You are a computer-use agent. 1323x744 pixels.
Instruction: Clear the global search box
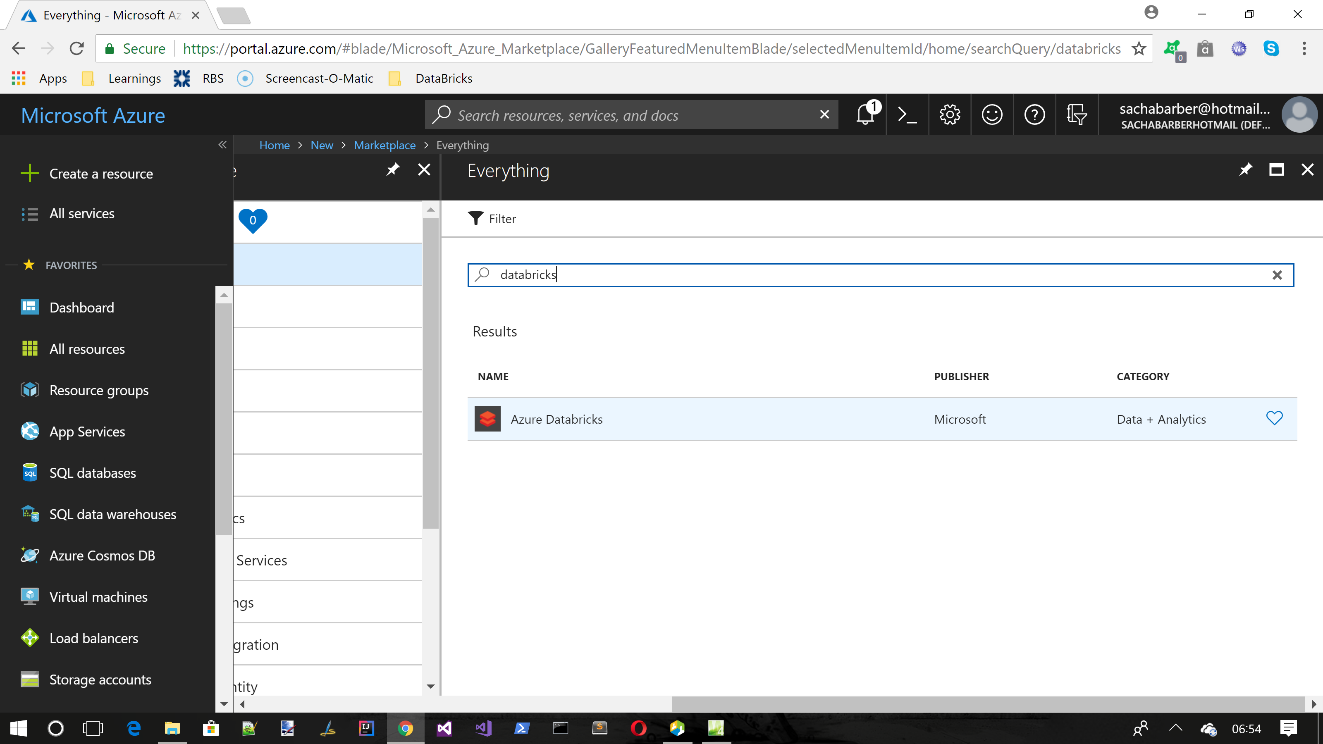coord(824,114)
